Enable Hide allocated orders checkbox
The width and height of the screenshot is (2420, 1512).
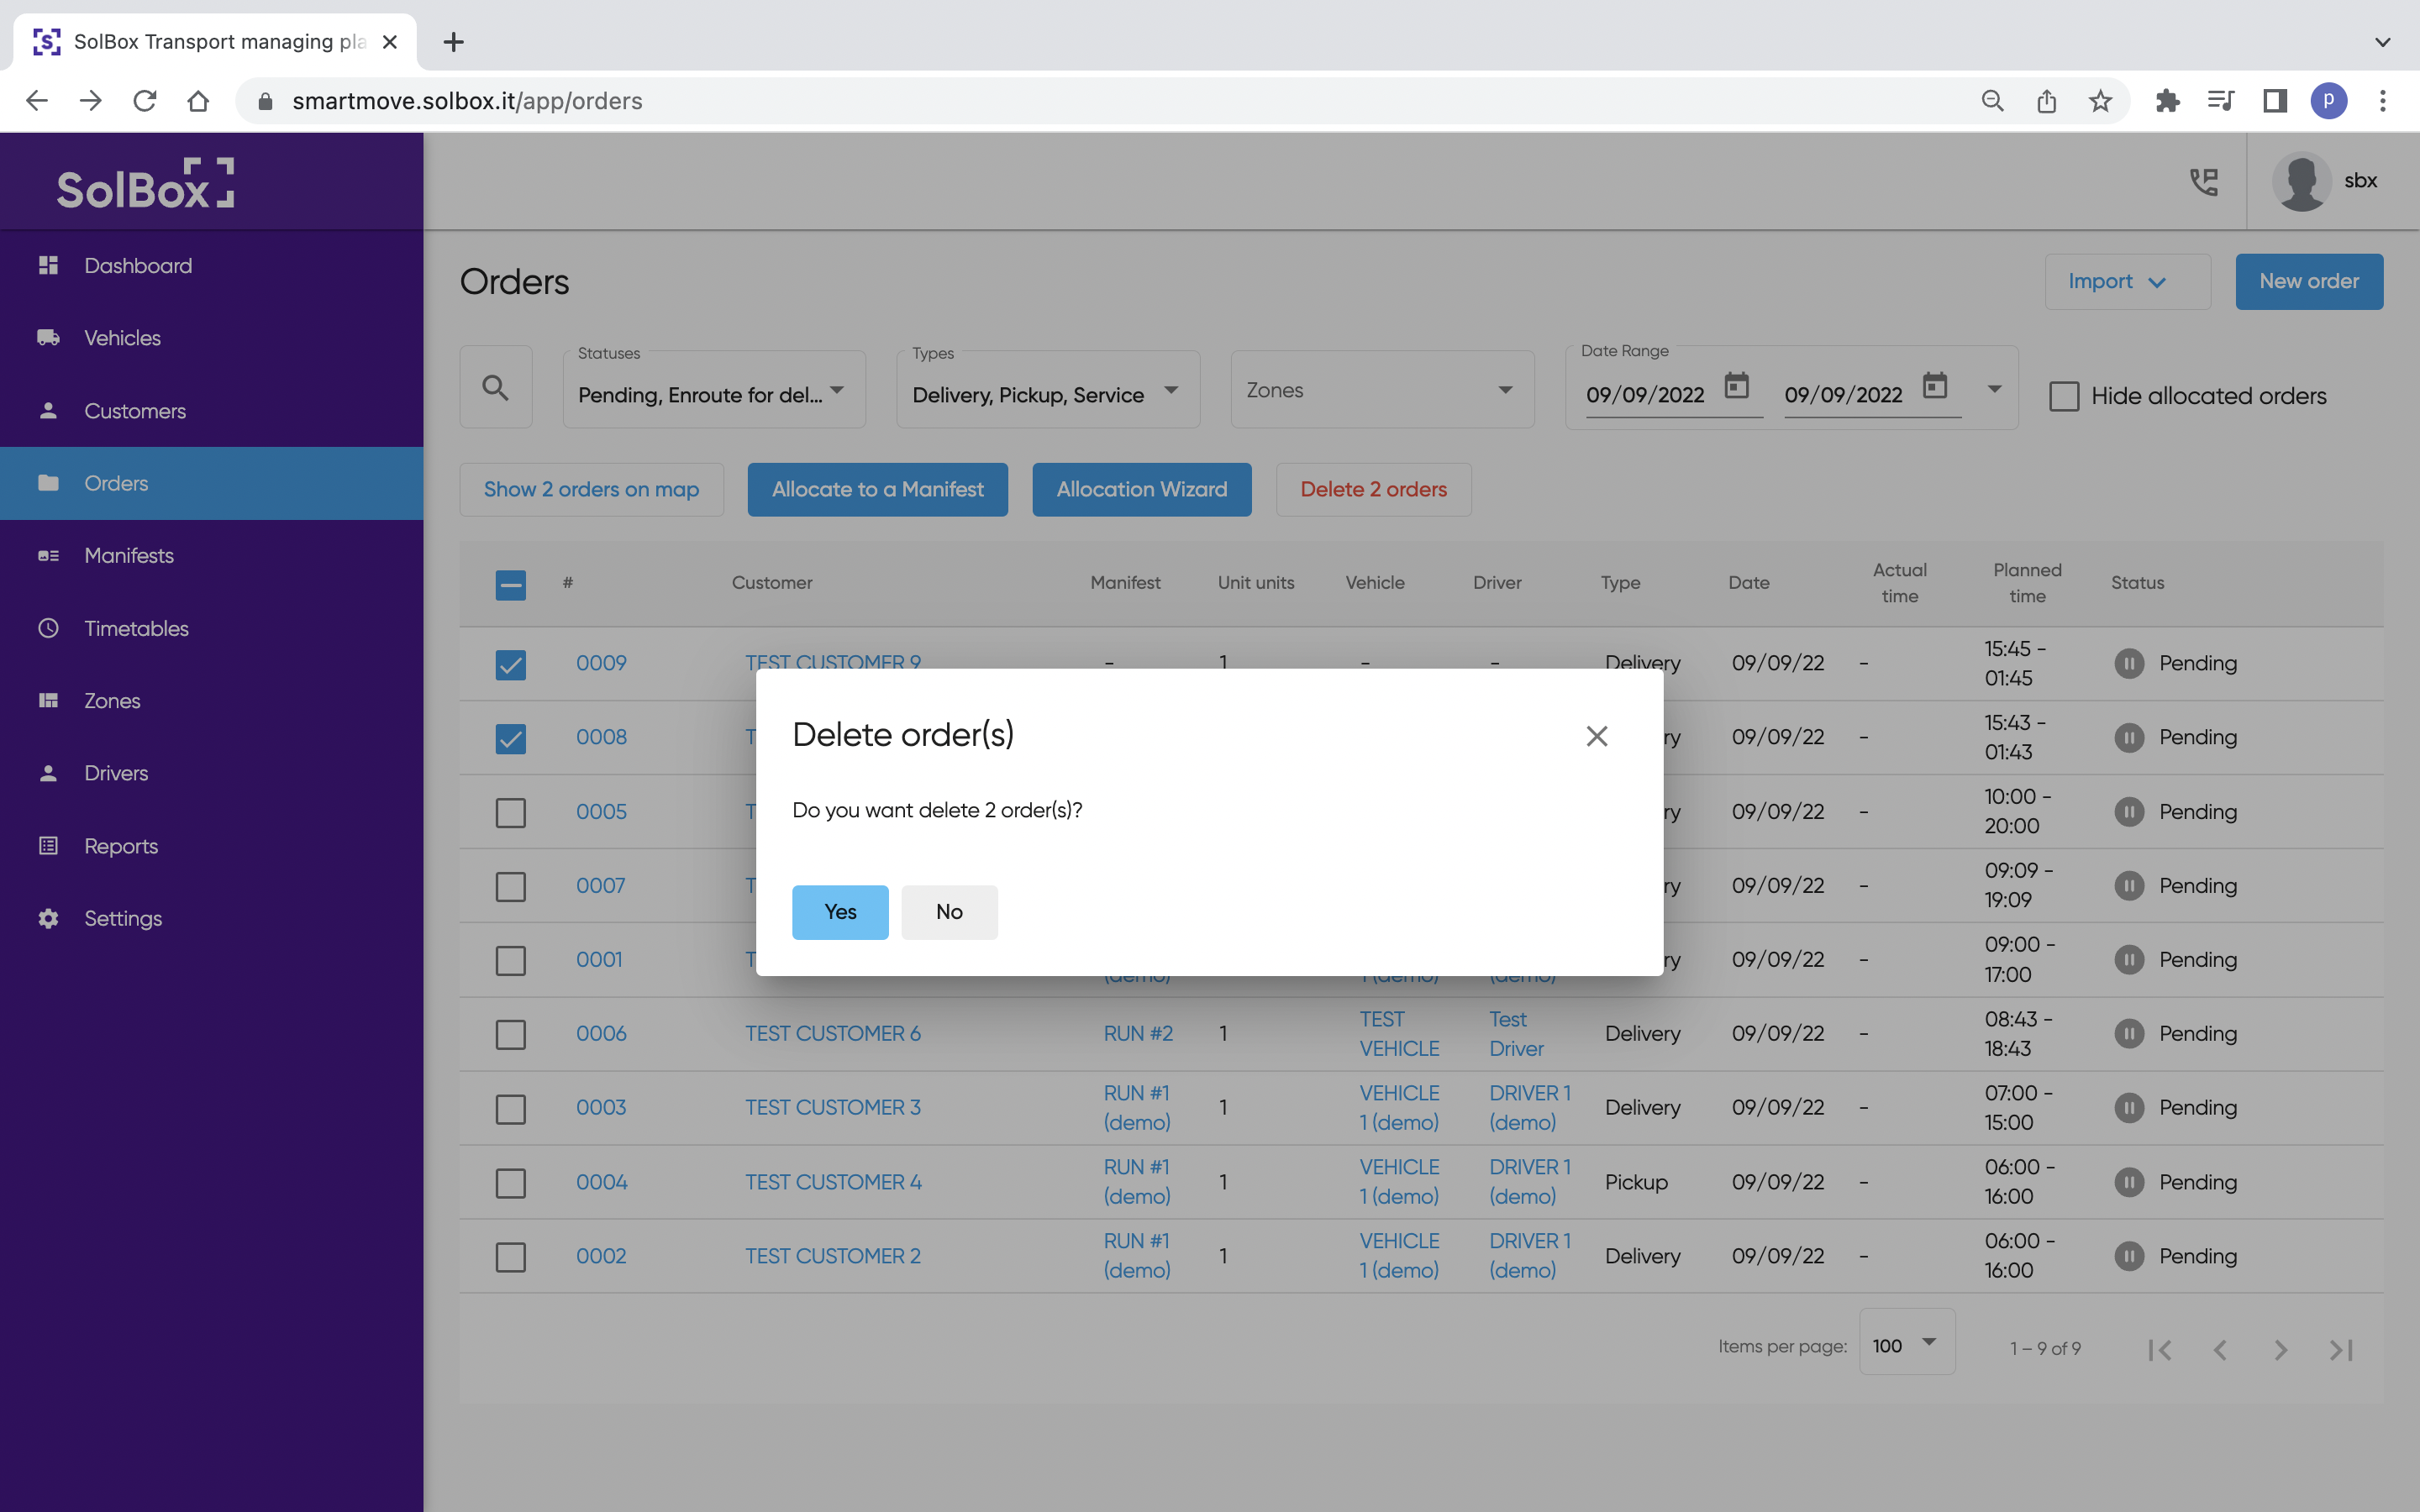tap(2064, 396)
